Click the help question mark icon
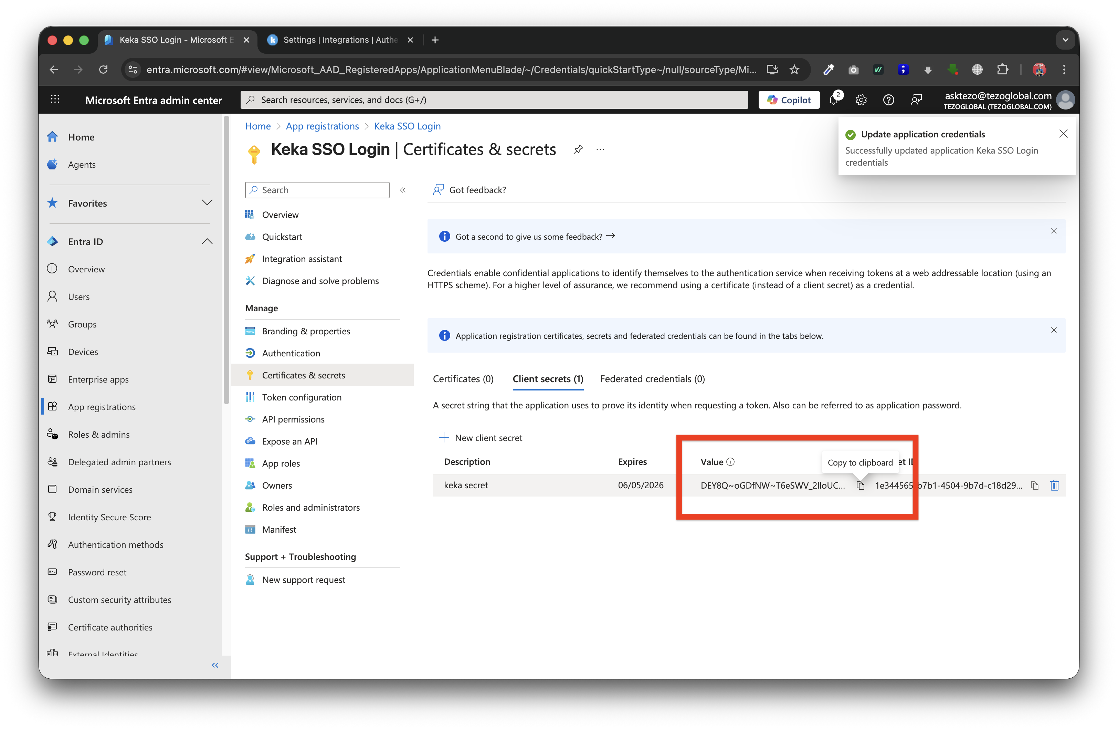This screenshot has width=1118, height=730. [888, 100]
